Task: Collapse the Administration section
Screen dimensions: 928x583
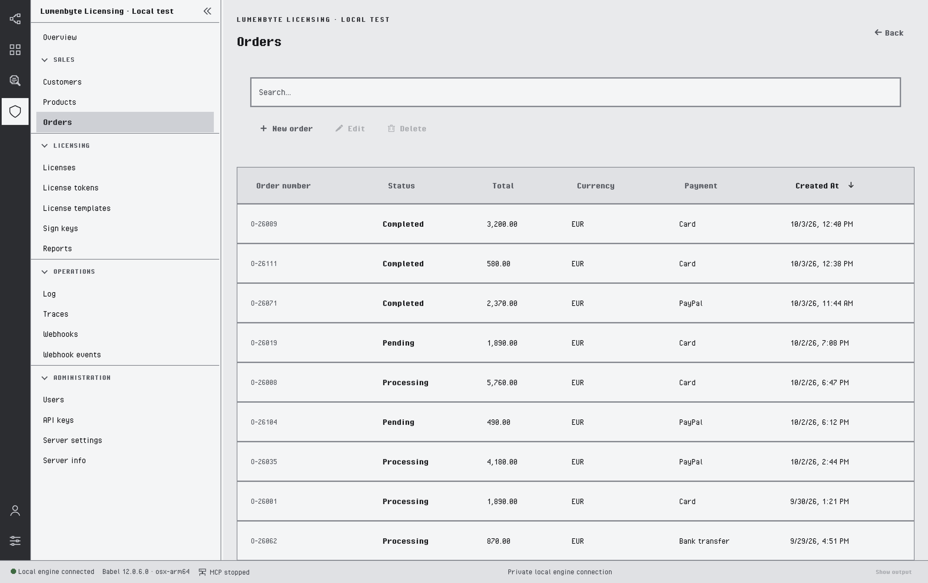Action: click(45, 378)
